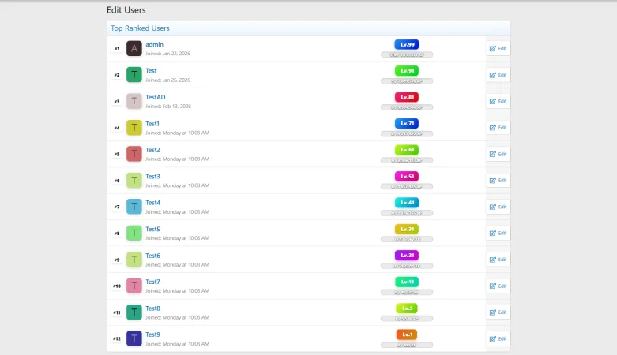Viewport: 617px width, 355px height.
Task: Click the admin user avatar icon
Action: click(134, 49)
